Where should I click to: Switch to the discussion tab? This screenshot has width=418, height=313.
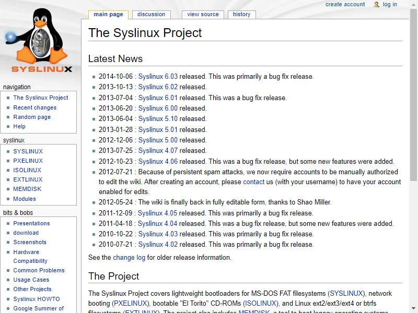click(x=151, y=15)
